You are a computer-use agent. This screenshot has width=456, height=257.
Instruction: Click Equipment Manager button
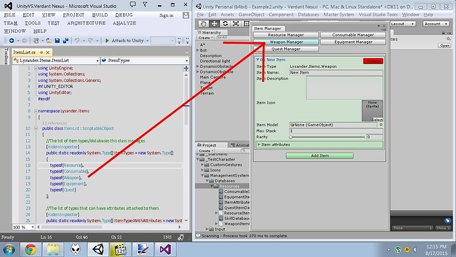(353, 42)
